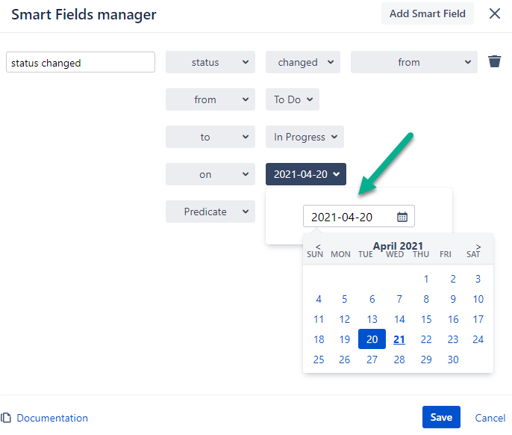Viewport: 512px width, 435px height.
Task: Click the date text input field
Action: 349,217
